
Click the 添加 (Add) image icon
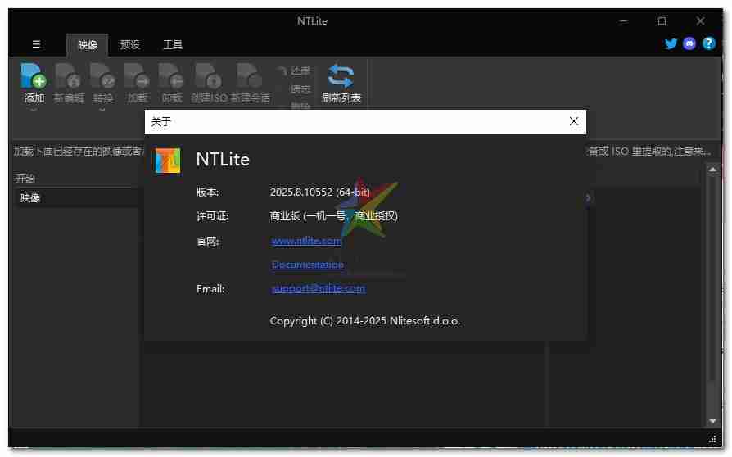point(34,76)
